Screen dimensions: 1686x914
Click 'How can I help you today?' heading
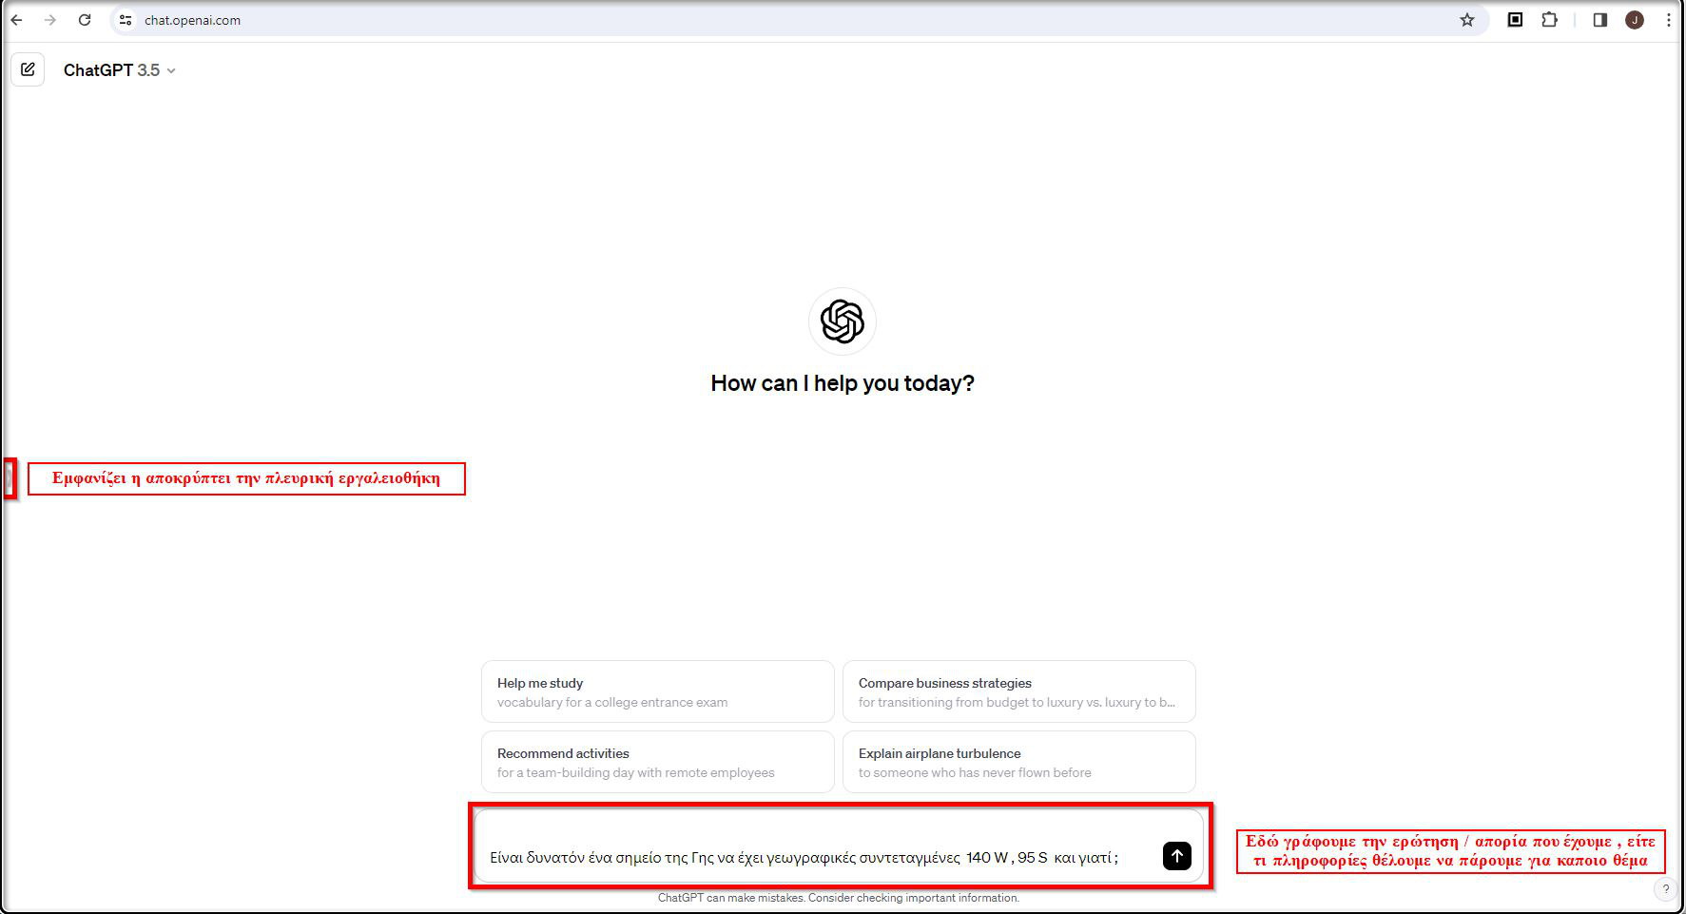843,383
